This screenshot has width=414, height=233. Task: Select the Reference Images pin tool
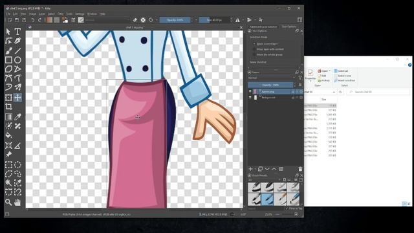[x=8, y=154]
